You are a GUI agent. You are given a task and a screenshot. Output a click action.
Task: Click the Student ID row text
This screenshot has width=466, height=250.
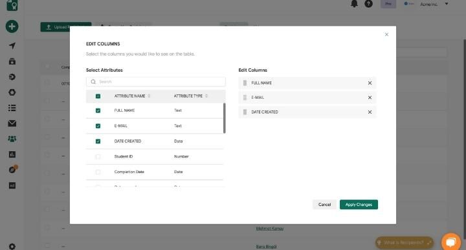coord(124,156)
